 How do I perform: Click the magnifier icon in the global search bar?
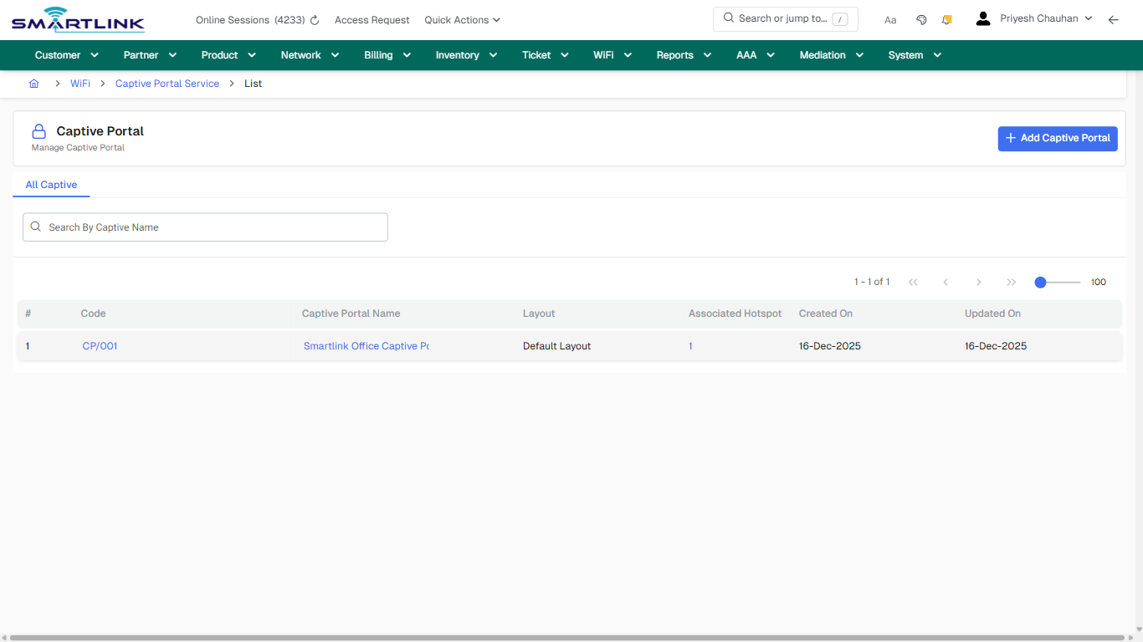coord(728,18)
